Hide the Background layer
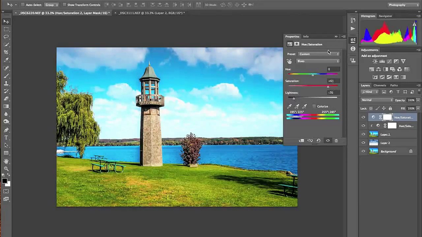Viewport: 422px width, 237px height. click(363, 151)
